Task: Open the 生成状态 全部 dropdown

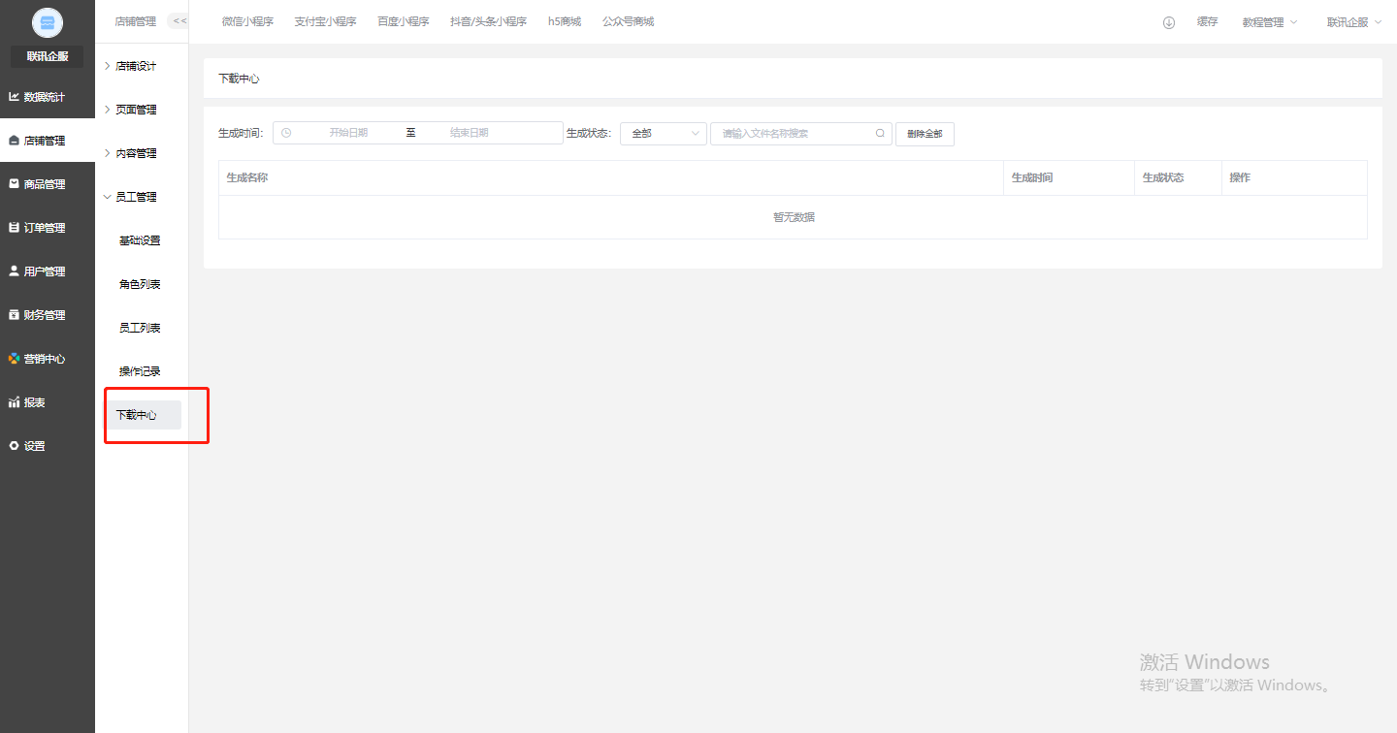Action: [x=664, y=134]
